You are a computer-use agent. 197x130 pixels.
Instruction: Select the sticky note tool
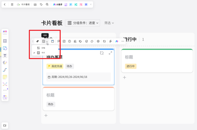pyautogui.click(x=5, y=77)
